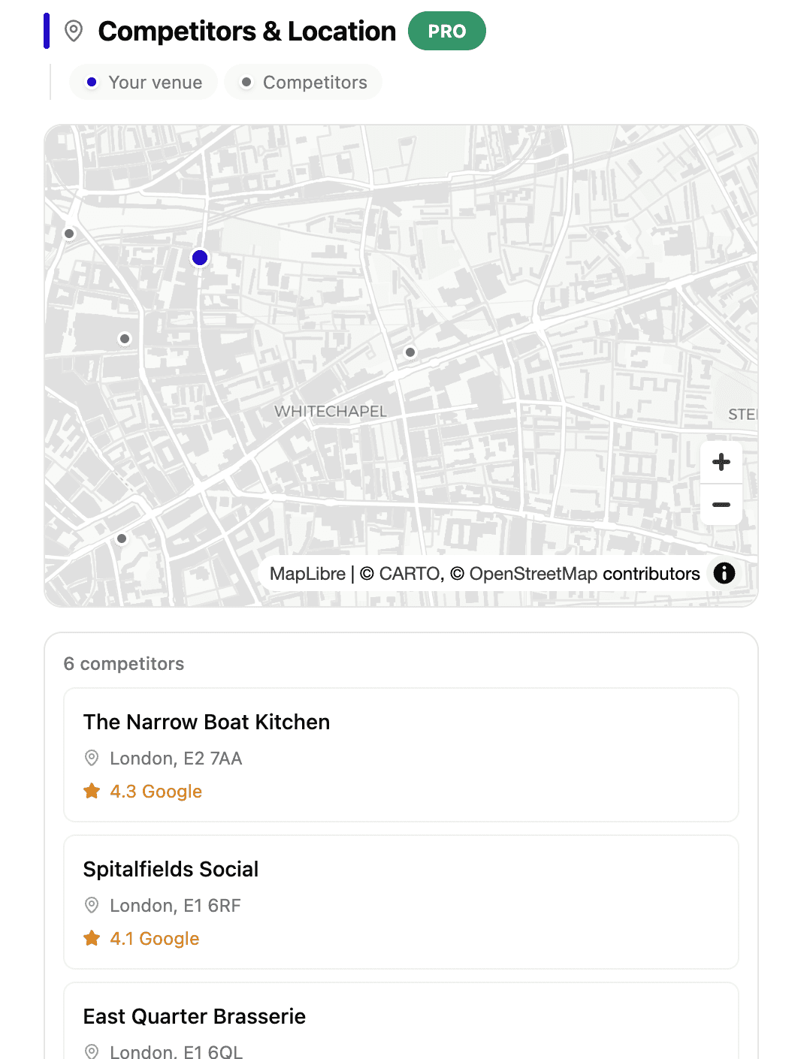804x1059 pixels.
Task: Zoom out of the map
Action: tap(721, 505)
